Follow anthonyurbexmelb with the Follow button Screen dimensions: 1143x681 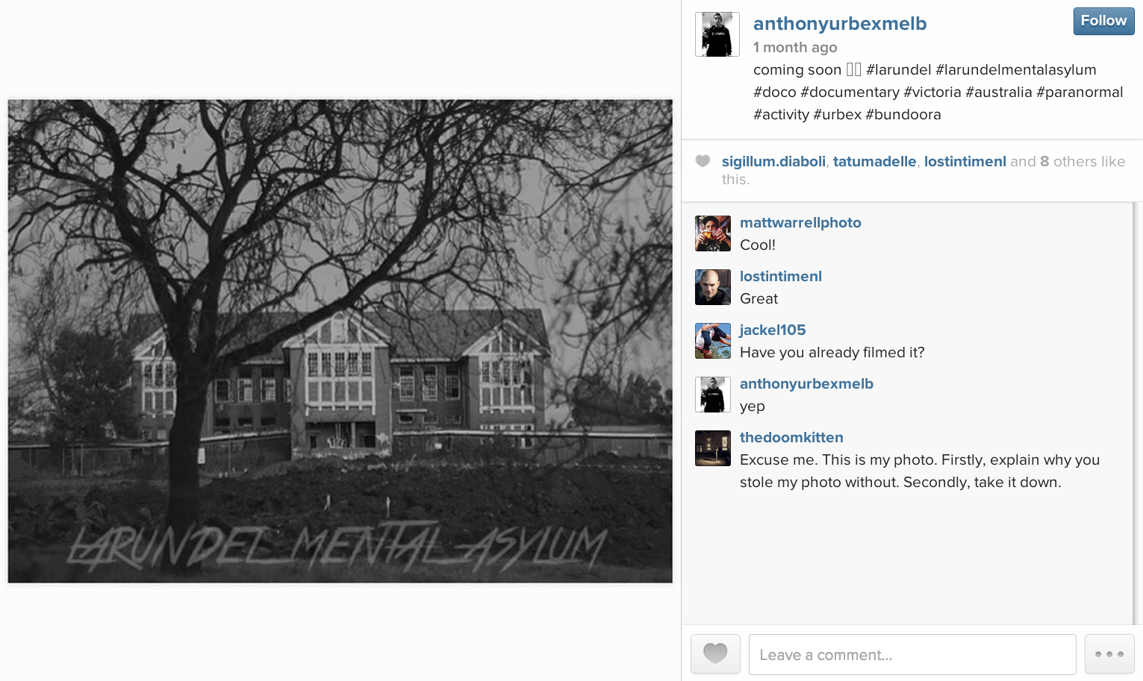[x=1103, y=21]
